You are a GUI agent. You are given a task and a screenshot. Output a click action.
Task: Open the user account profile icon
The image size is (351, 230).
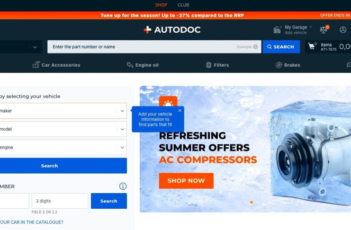click(343, 29)
